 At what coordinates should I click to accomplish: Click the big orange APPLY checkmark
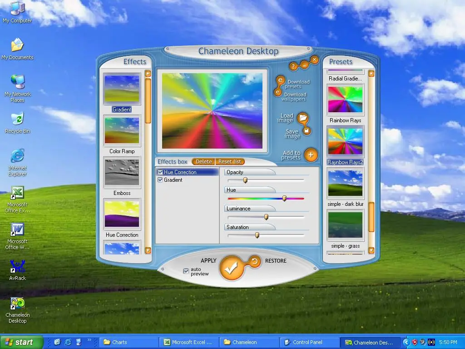click(x=231, y=268)
